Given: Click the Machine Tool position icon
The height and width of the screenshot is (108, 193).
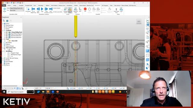Looking at the screenshot, I should 76,10.
